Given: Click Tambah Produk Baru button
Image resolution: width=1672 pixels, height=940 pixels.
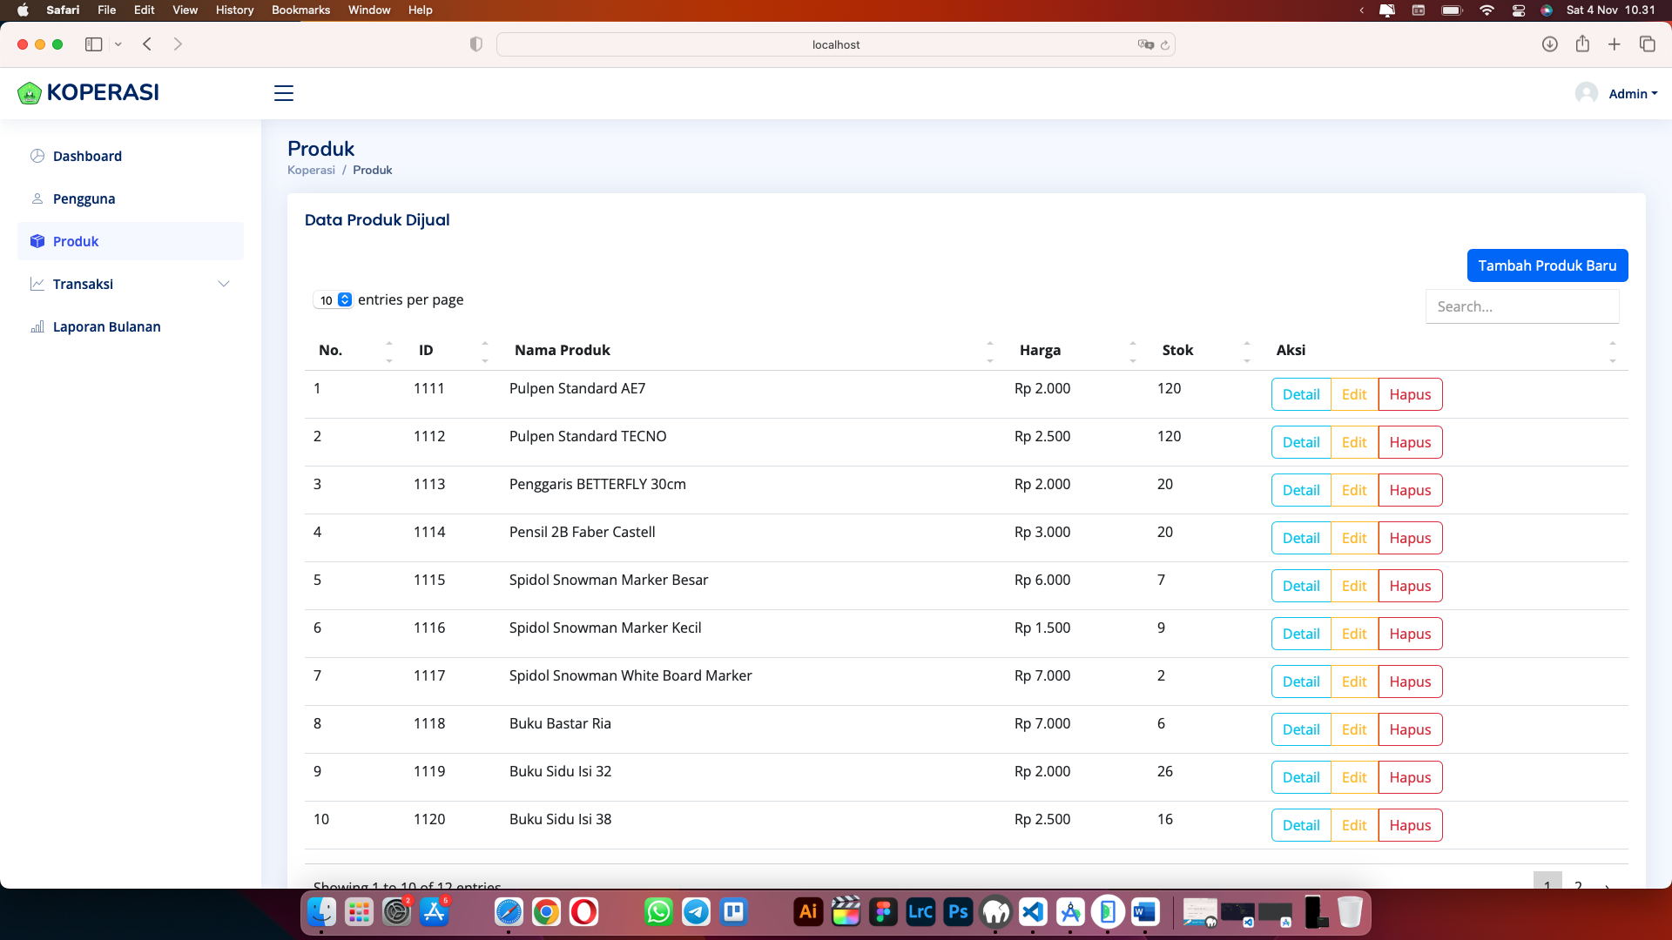Looking at the screenshot, I should [x=1547, y=265].
